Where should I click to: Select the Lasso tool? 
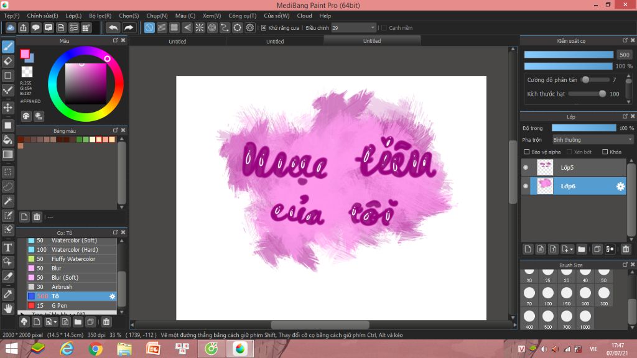[7, 186]
